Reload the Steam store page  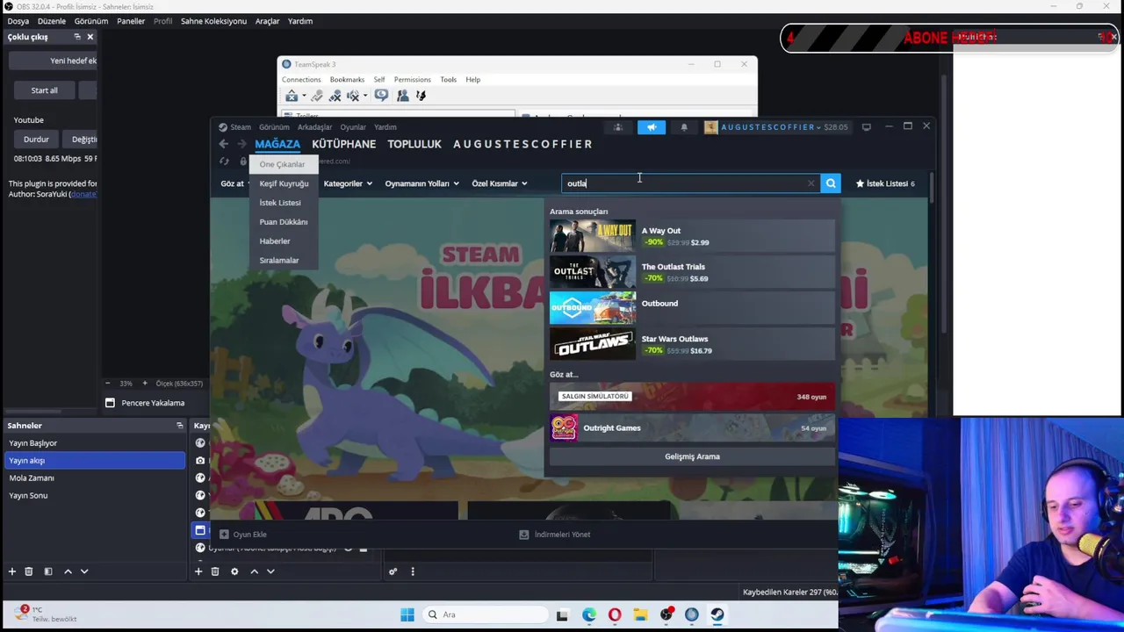[x=224, y=162]
